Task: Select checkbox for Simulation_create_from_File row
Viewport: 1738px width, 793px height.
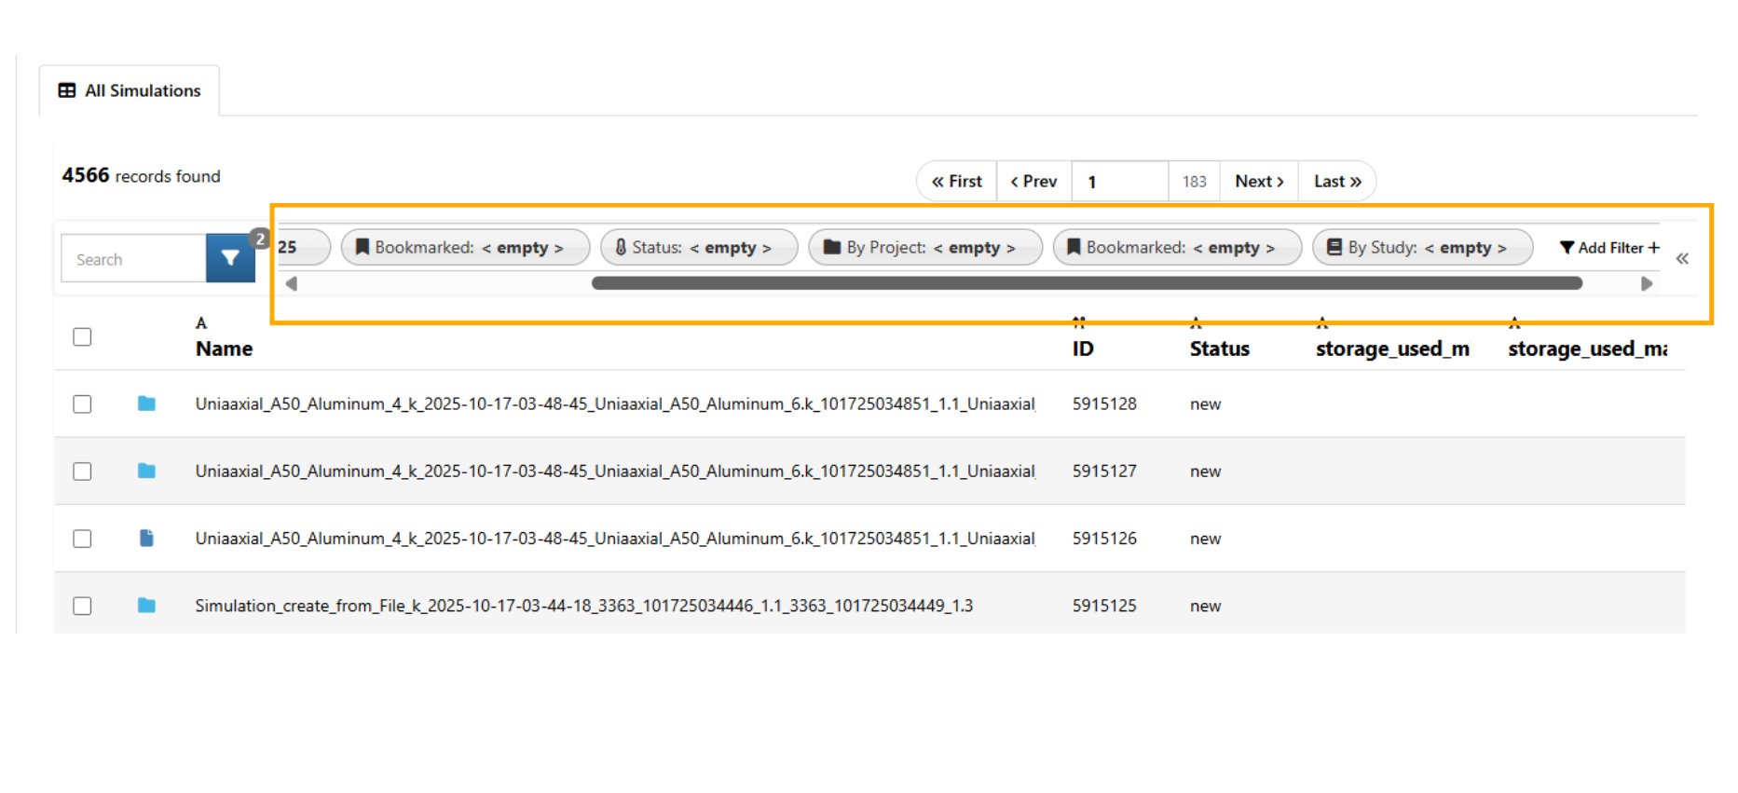Action: click(82, 606)
